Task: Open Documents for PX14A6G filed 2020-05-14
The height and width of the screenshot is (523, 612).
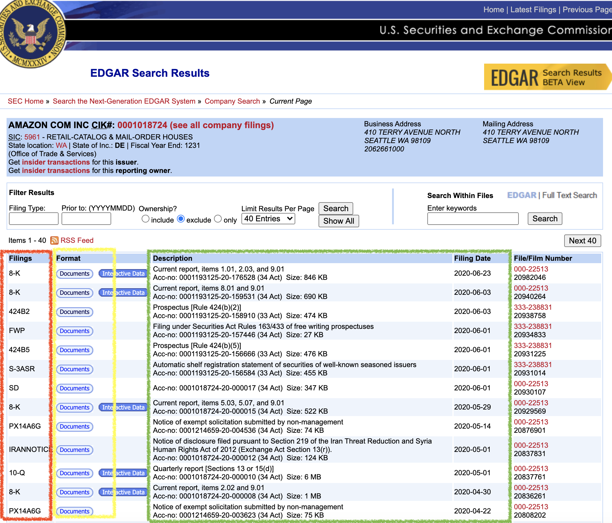Action: pos(75,427)
